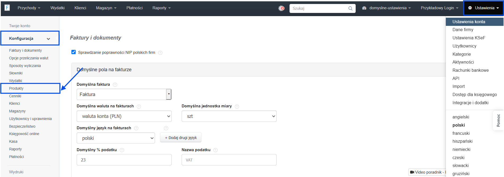Click the Dodaj drugi język button

pos(181,138)
